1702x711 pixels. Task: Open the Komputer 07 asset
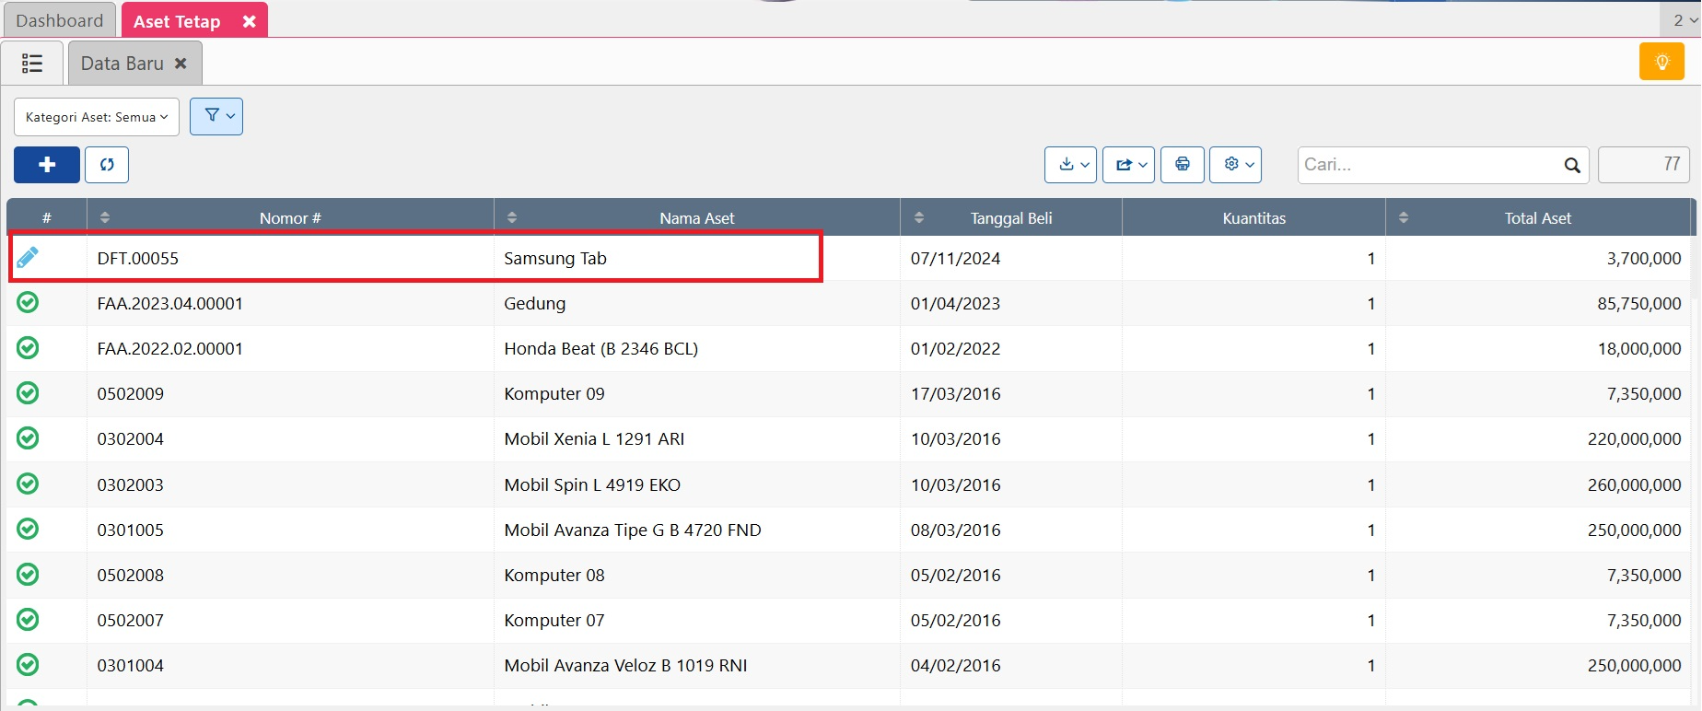pyautogui.click(x=554, y=621)
